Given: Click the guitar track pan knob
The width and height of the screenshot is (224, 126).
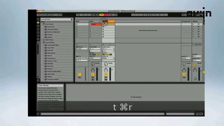Looking at the screenshot, I should point(92,70).
